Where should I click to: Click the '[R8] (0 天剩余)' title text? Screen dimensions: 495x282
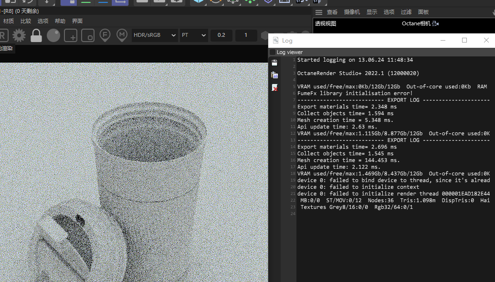[21, 11]
